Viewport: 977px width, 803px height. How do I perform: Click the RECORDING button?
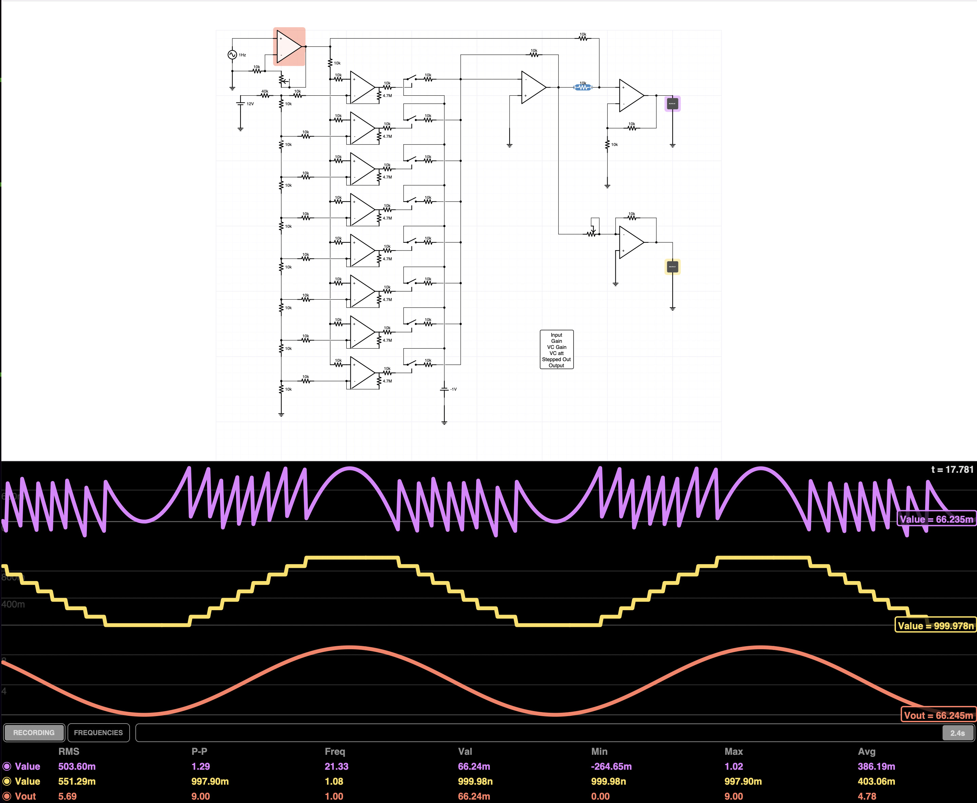point(34,733)
